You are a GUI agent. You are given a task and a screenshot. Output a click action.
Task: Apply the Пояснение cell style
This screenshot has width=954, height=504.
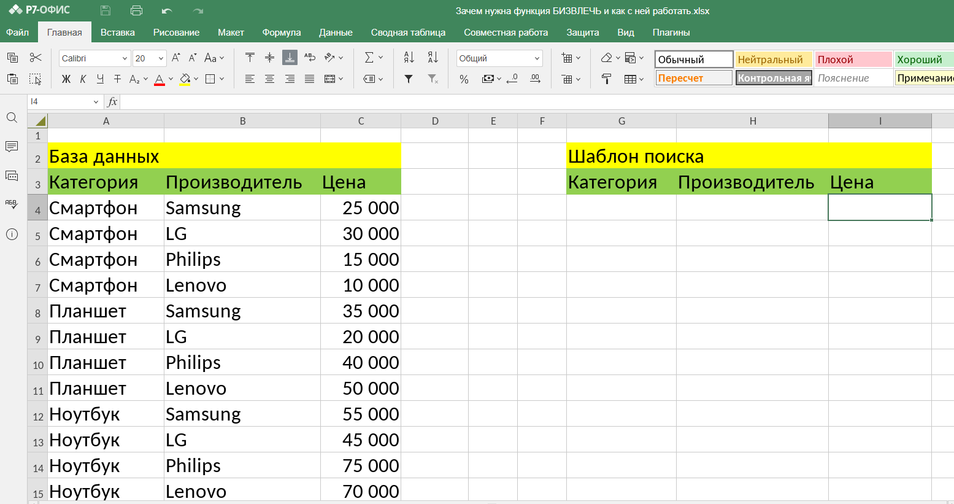tap(853, 78)
